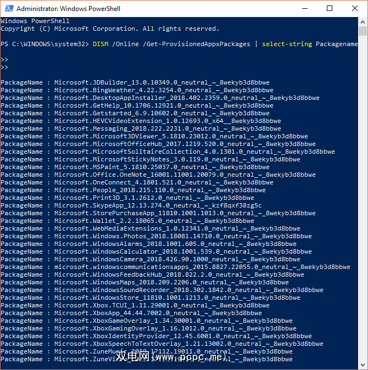Click the Microsoft.WindowsMaps package line
The image size is (368, 370).
click(x=144, y=282)
